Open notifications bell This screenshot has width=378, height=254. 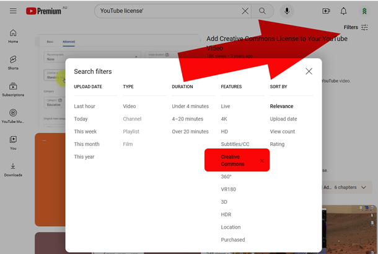(x=343, y=11)
